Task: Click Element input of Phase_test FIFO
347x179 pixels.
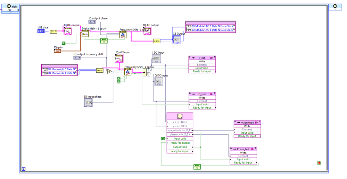Action: tap(243, 156)
